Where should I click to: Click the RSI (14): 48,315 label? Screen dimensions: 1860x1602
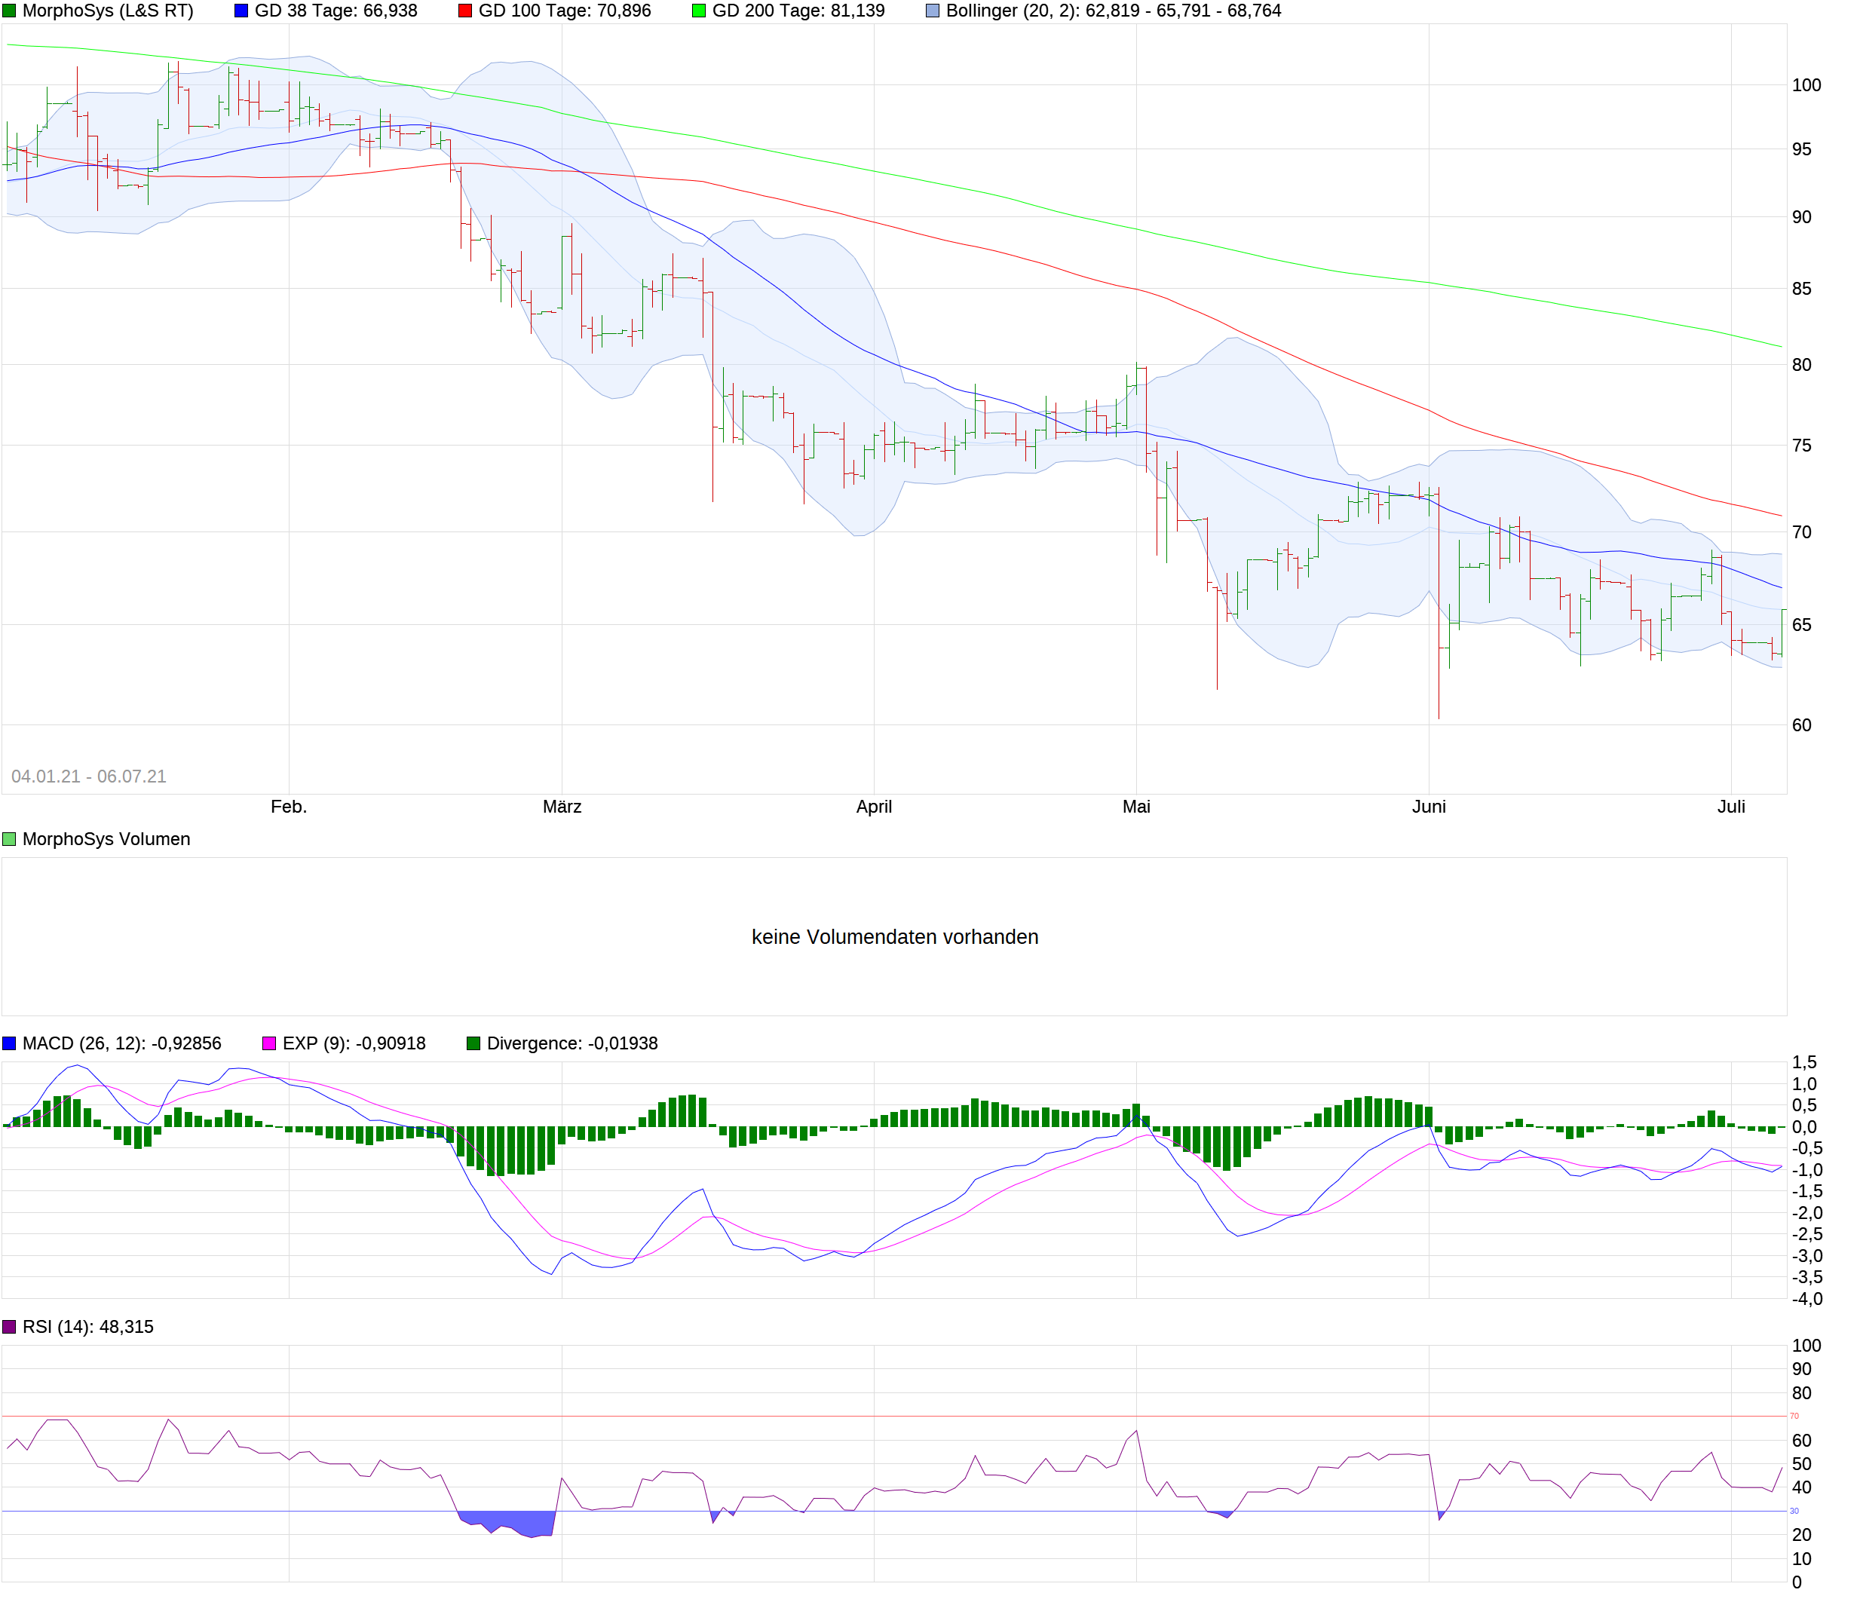click(88, 1327)
